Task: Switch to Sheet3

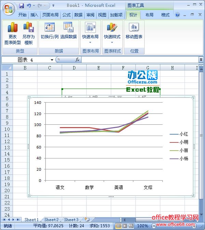Action: (71, 219)
